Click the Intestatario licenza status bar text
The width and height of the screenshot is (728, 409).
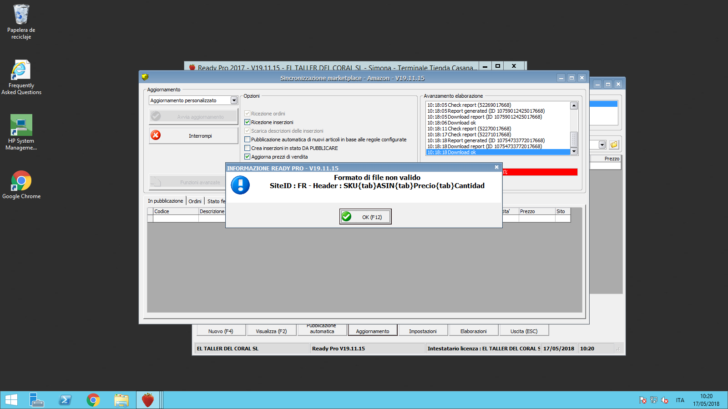click(484, 349)
